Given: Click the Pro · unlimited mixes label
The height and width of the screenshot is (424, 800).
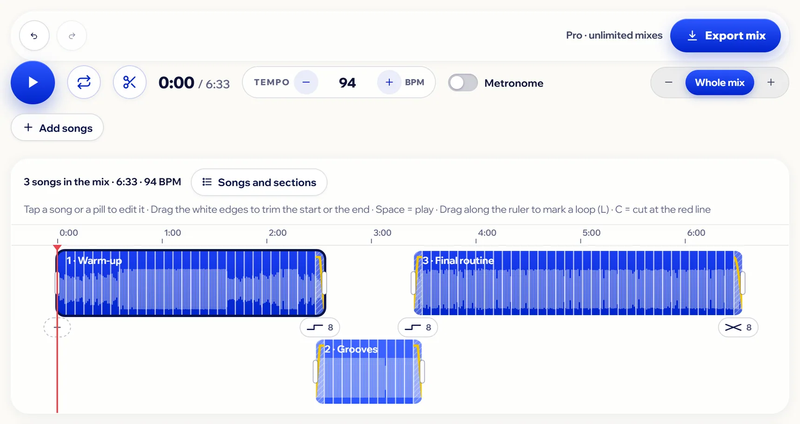Looking at the screenshot, I should (614, 35).
